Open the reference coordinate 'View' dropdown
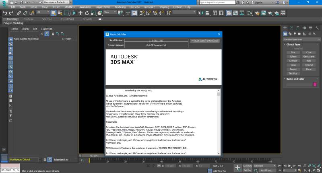Viewport: 322px width, 173px height. pyautogui.click(x=110, y=12)
